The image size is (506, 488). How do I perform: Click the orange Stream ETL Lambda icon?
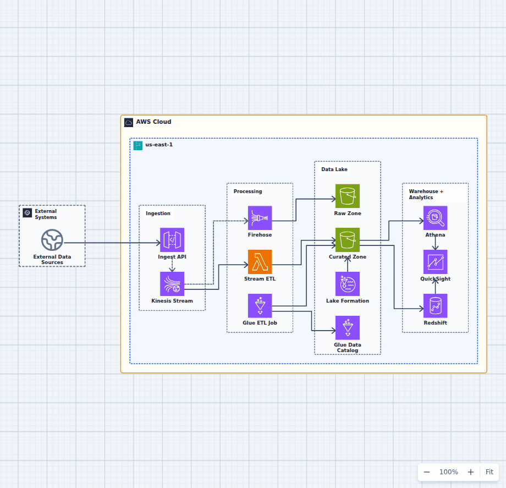point(260,262)
